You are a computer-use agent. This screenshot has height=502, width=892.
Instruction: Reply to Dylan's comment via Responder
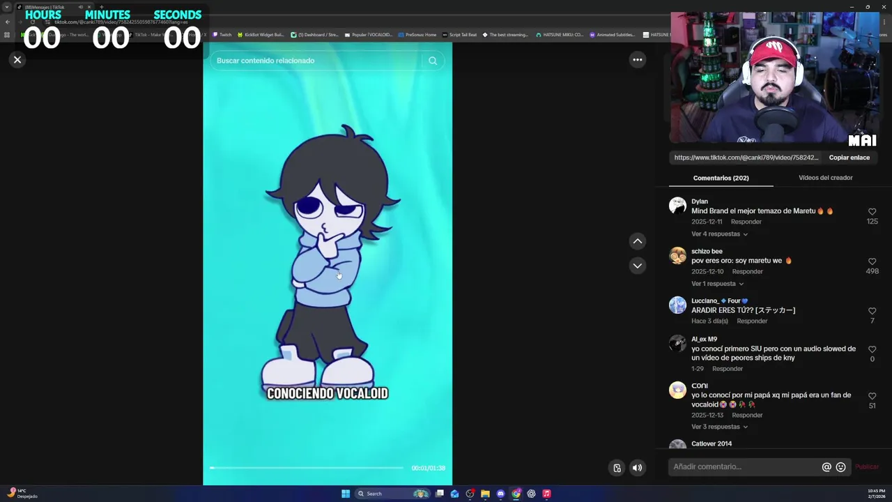[x=746, y=222]
